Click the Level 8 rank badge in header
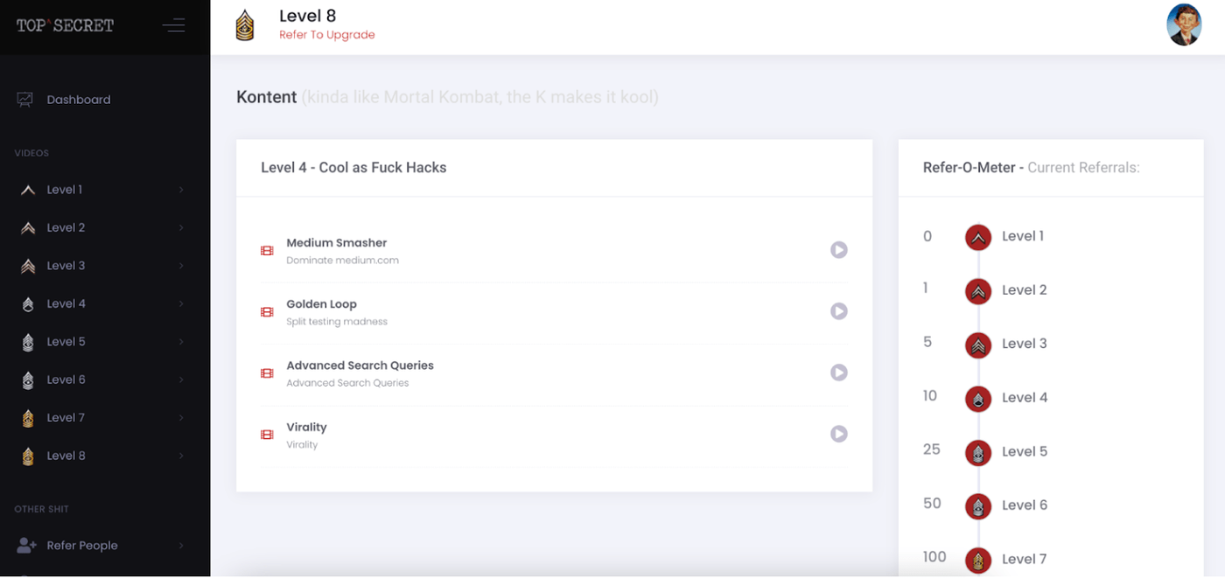1225x578 pixels. [245, 25]
